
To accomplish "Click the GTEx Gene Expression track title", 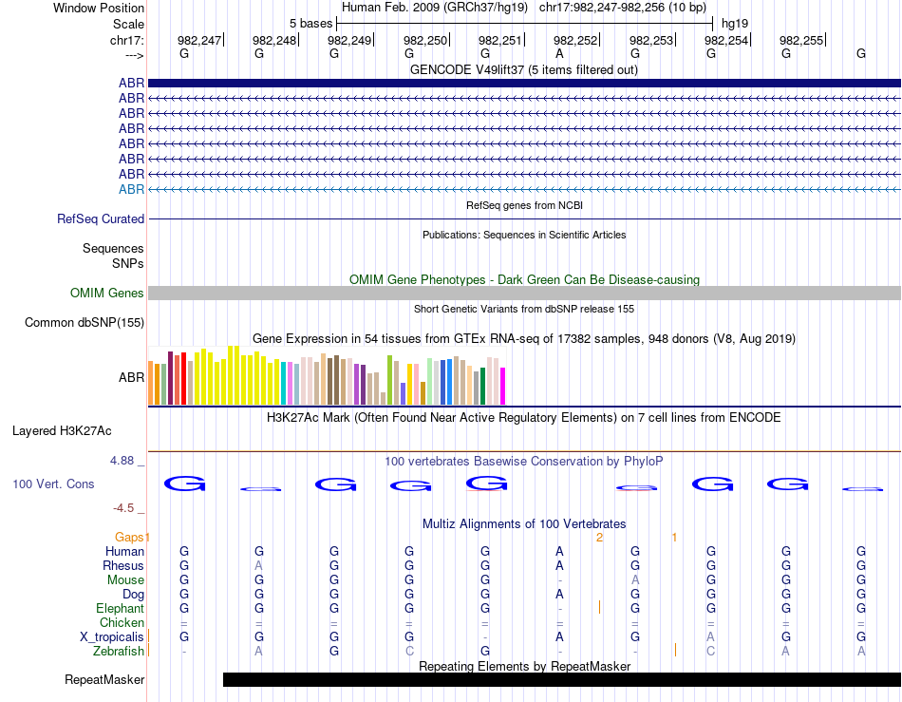I will coord(524,338).
